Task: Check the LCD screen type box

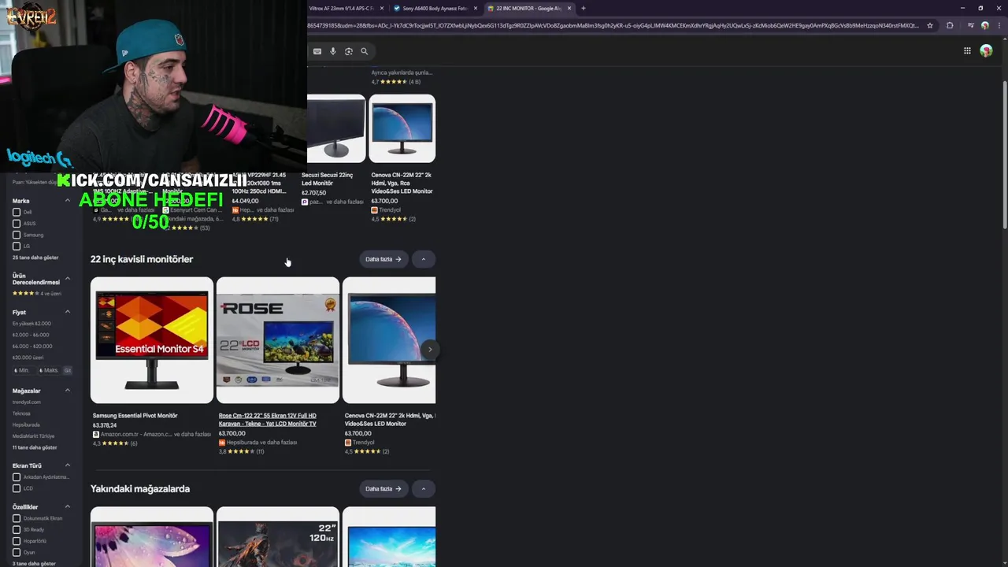Action: [16, 488]
